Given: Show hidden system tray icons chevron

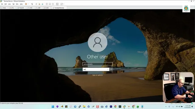Looking at the screenshot, I should 166,107.
